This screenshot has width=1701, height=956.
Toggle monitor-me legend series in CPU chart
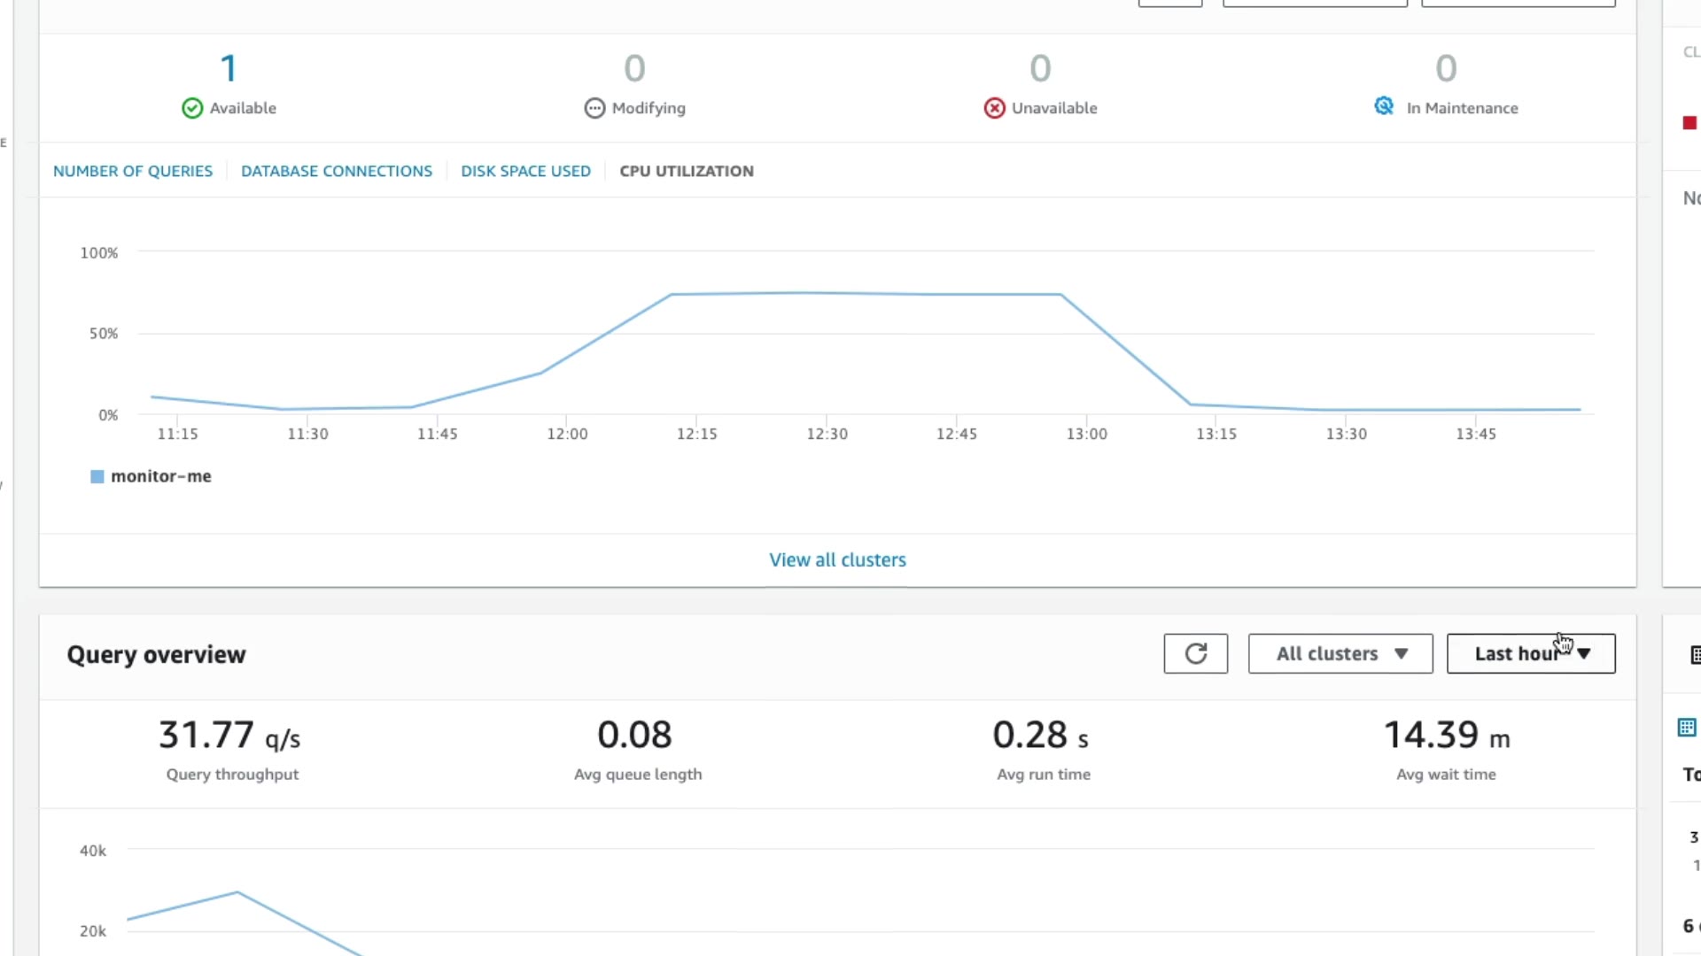[x=97, y=476]
